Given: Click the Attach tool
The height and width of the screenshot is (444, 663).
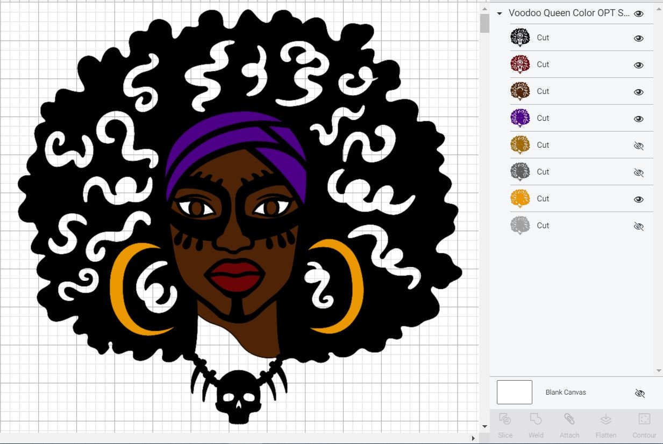Looking at the screenshot, I should 569,426.
